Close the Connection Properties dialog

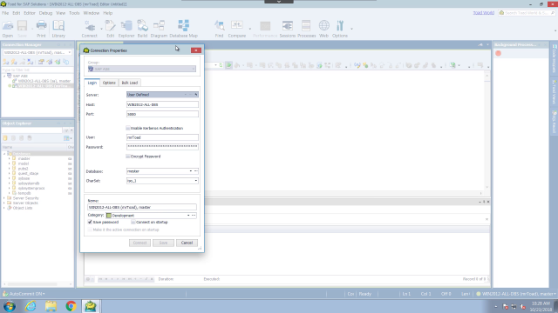click(196, 50)
